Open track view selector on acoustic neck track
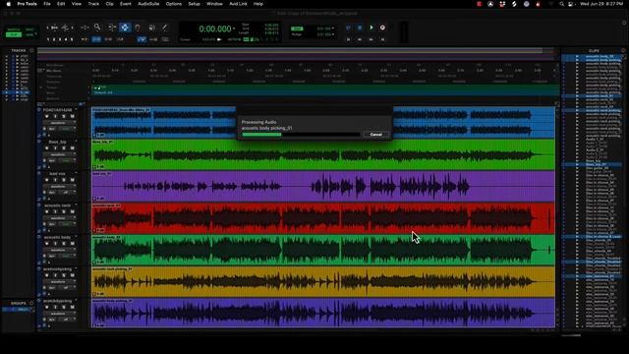This screenshot has width=629, height=354. tap(59, 218)
